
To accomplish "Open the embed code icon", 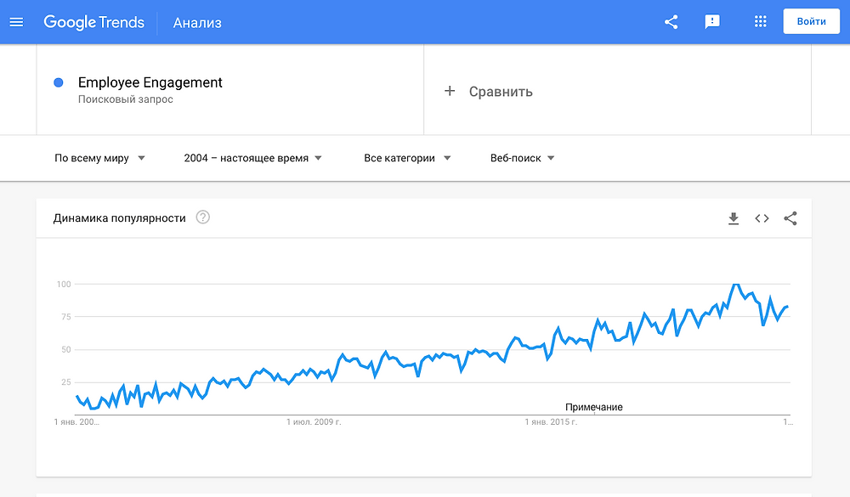I will [762, 218].
